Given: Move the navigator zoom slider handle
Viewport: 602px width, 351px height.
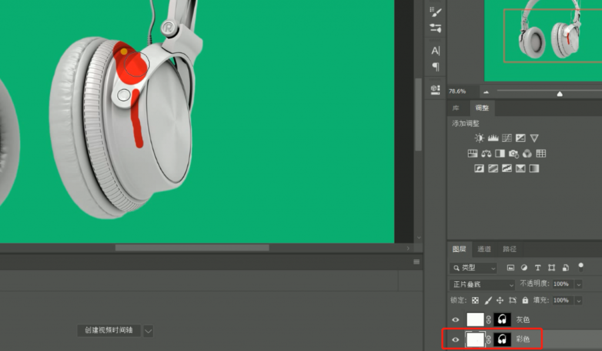Looking at the screenshot, I should point(560,93).
